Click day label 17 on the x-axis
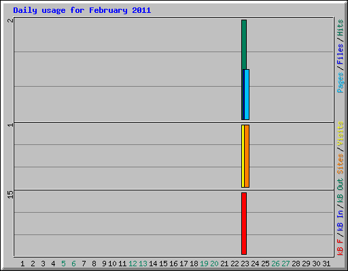The height and width of the screenshot is (271, 348). [x=184, y=264]
